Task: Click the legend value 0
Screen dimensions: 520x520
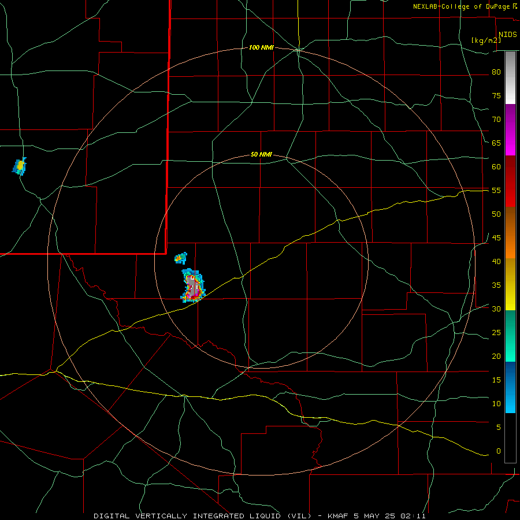Action: pos(499,451)
